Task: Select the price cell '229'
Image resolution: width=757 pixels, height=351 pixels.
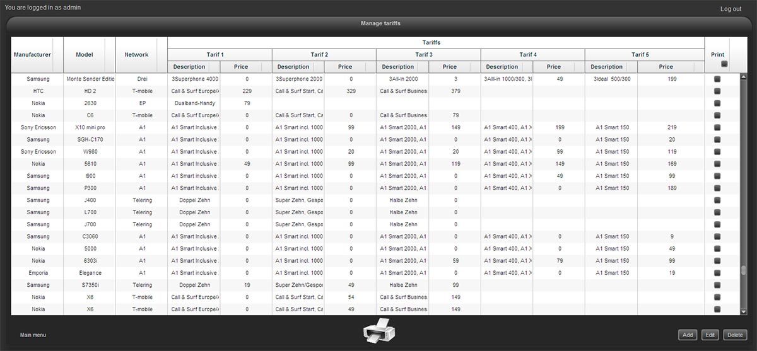Action: pos(246,91)
